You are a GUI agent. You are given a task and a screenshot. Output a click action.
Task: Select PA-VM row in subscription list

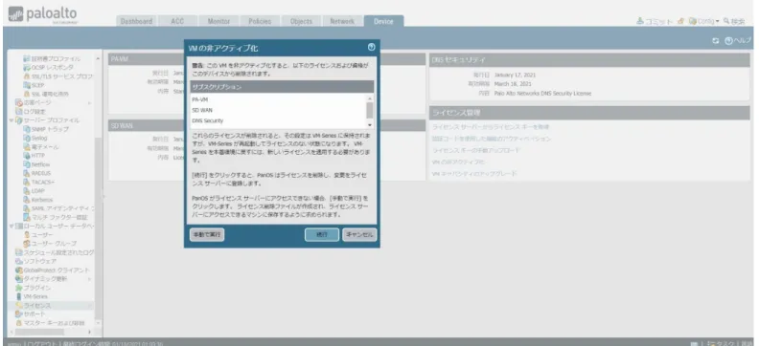pyautogui.click(x=278, y=99)
